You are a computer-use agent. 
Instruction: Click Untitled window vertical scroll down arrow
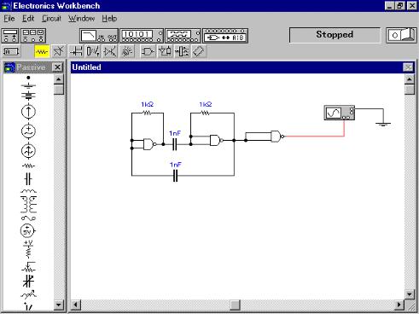[410, 294]
